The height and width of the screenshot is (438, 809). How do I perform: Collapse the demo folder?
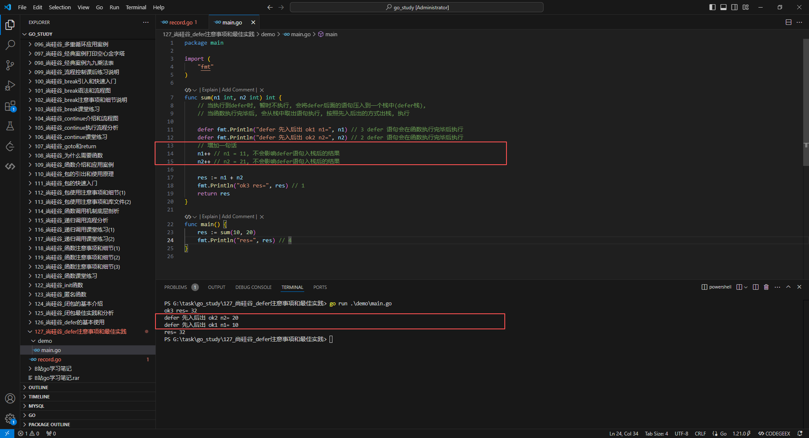point(88,341)
